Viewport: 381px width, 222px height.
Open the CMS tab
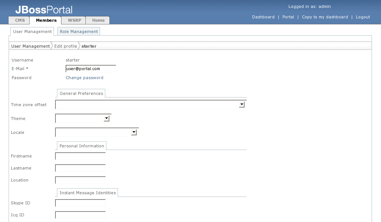[x=19, y=20]
